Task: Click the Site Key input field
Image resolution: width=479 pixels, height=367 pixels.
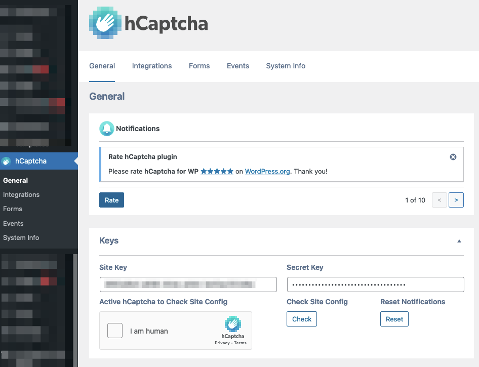Action: (x=188, y=284)
